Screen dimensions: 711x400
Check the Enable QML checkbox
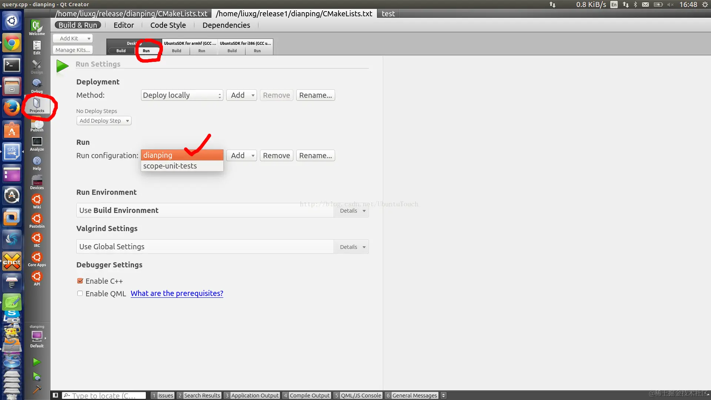[x=80, y=293]
